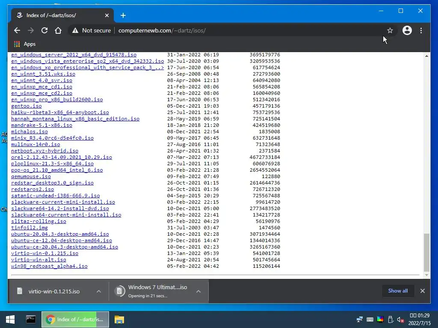Download en_winxp_mce_cd1.iso
This screenshot has width=438, height=328.
pos(41,87)
